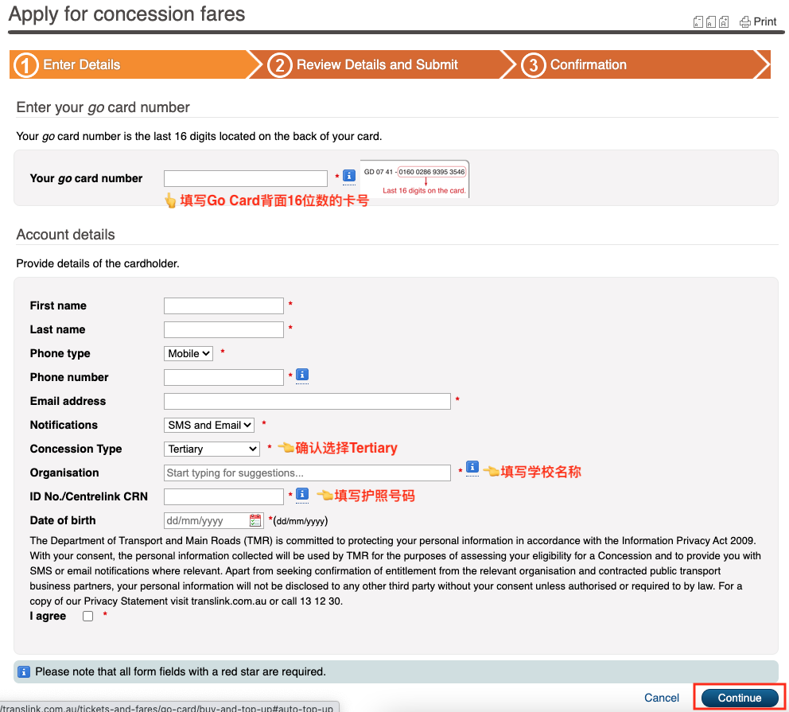Open the Phone type dropdown
The image size is (789, 712).
click(189, 354)
